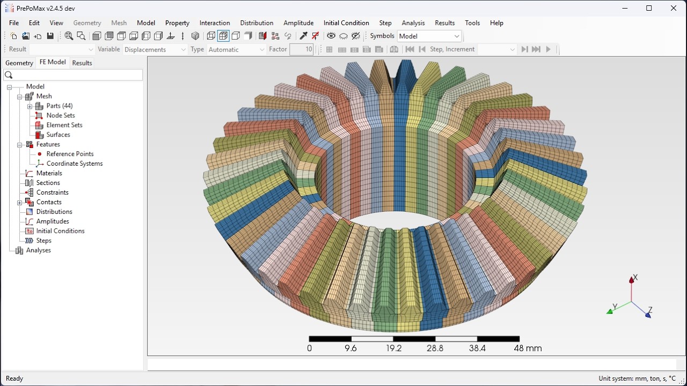Open the Analysis menu

[413, 23]
